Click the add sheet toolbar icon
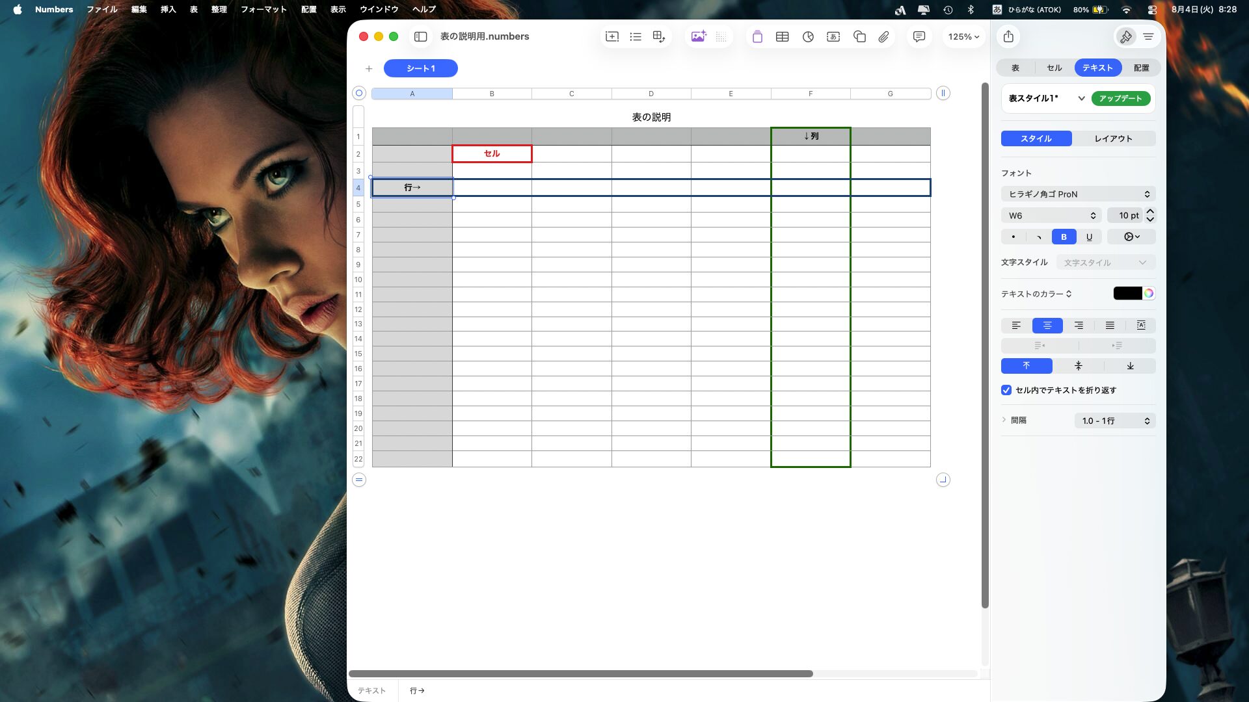The height and width of the screenshot is (702, 1249). [612, 37]
